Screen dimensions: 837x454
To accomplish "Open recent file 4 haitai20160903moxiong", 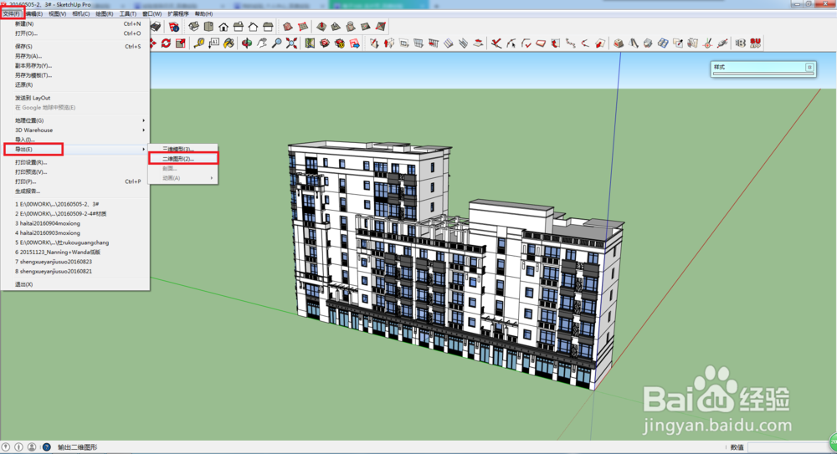I will 74,233.
